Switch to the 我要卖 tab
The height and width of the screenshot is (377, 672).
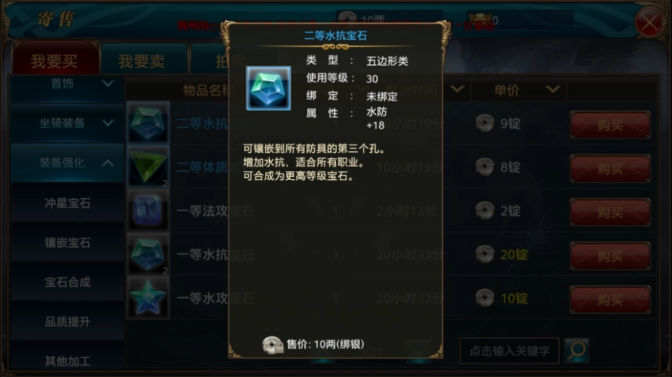142,61
